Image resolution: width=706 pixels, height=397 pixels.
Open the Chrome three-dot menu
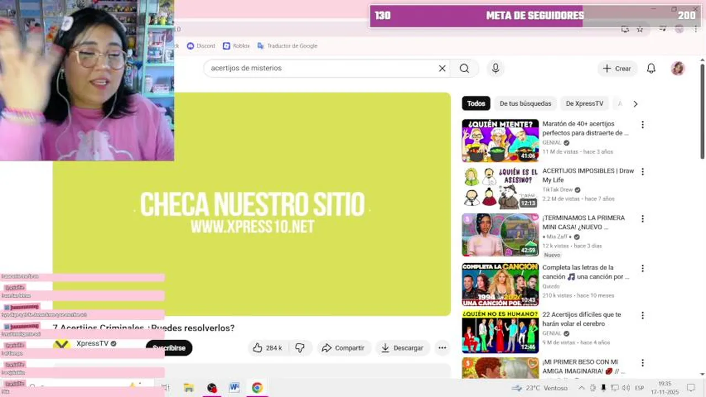tap(696, 29)
